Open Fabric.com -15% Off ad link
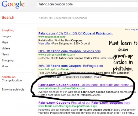Viewport: 138px width, 116px height. pos(76,33)
